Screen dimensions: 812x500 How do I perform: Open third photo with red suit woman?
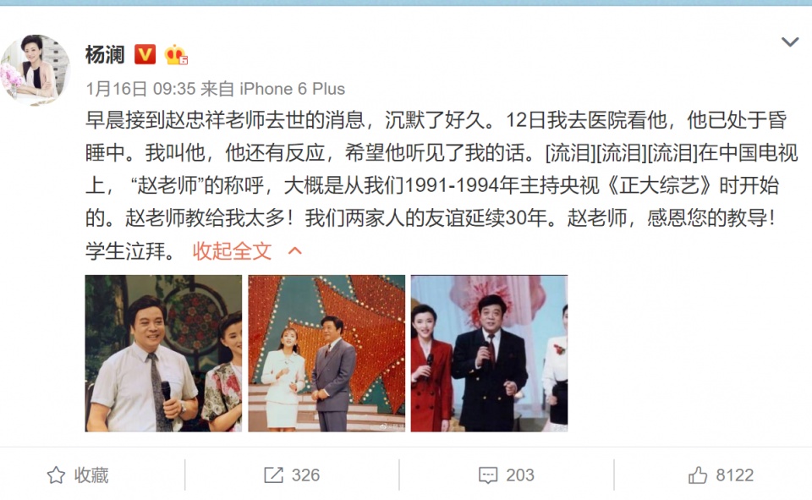pos(489,354)
